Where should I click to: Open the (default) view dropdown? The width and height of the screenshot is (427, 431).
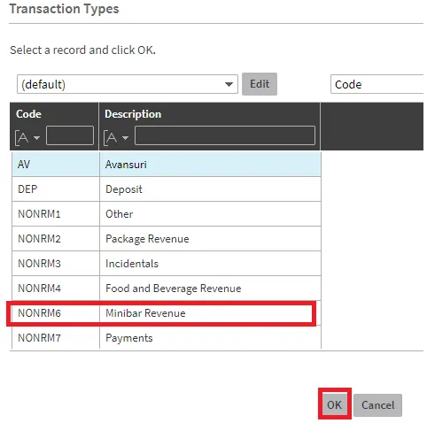point(128,84)
